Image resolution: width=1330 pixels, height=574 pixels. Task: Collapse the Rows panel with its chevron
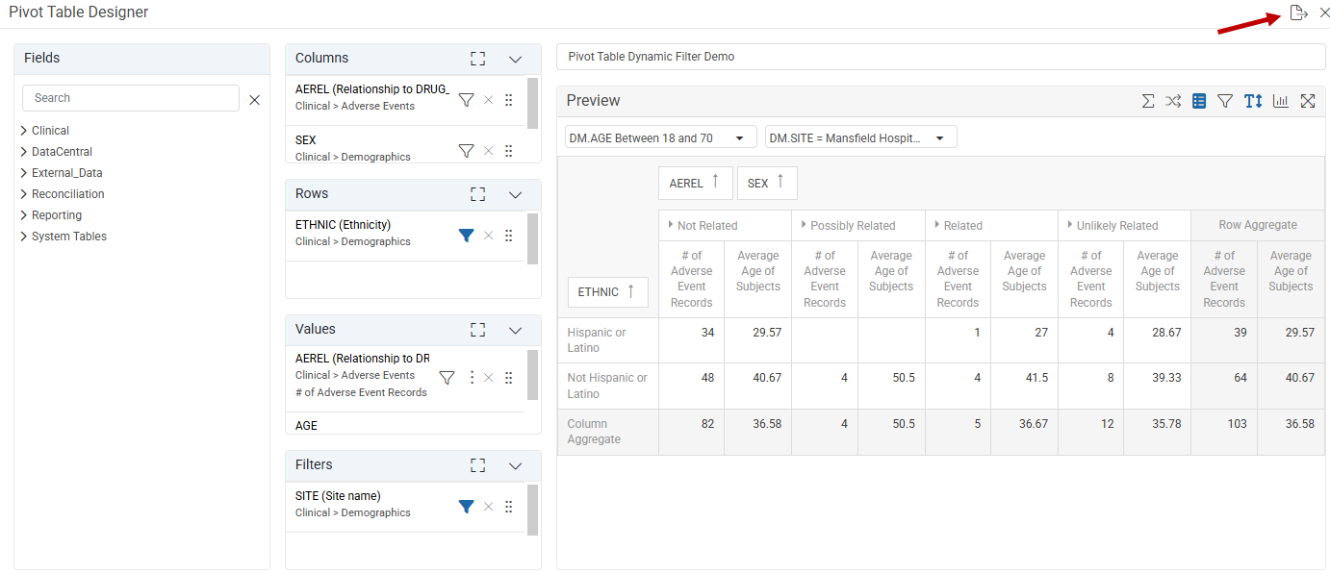point(515,195)
